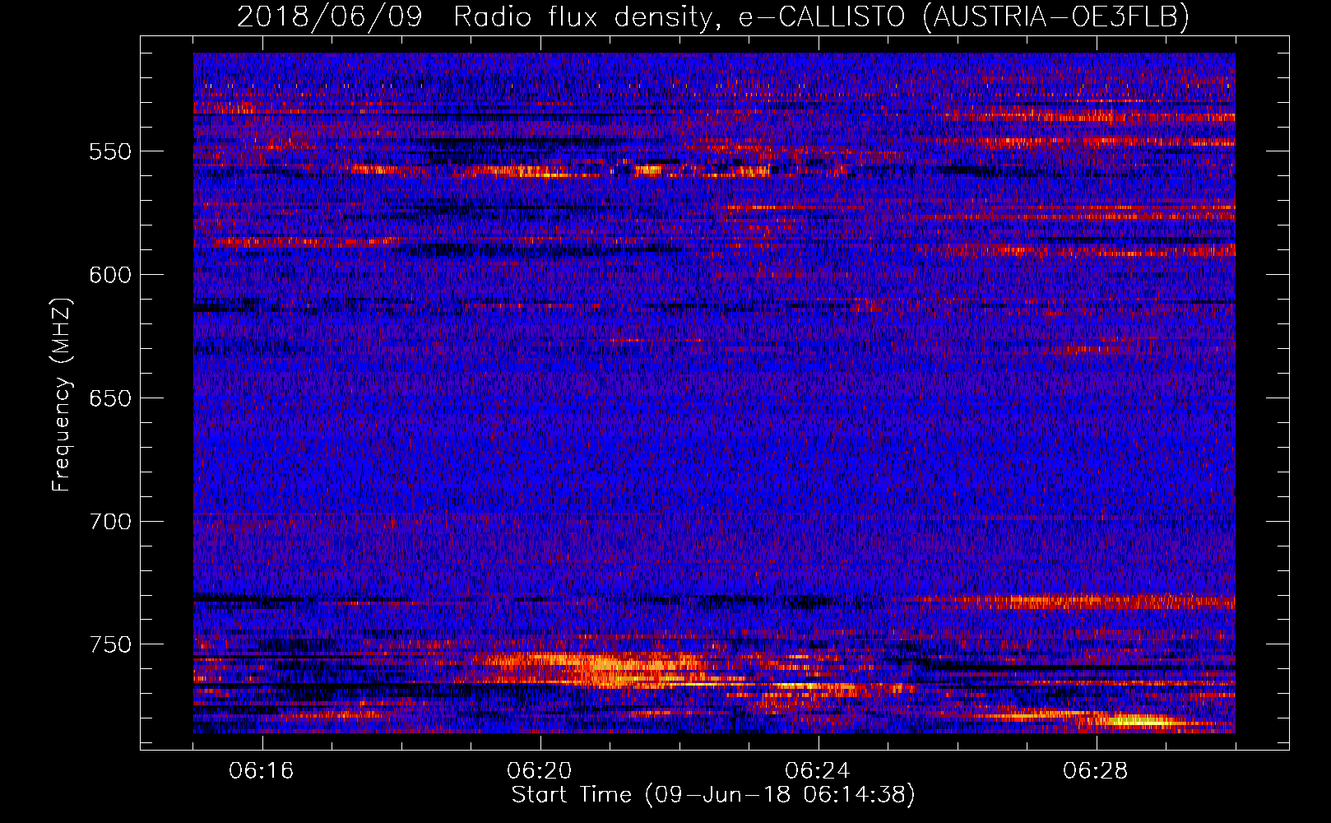
Task: Click the "Frequency (MHZ)" axis label
Action: (62, 394)
